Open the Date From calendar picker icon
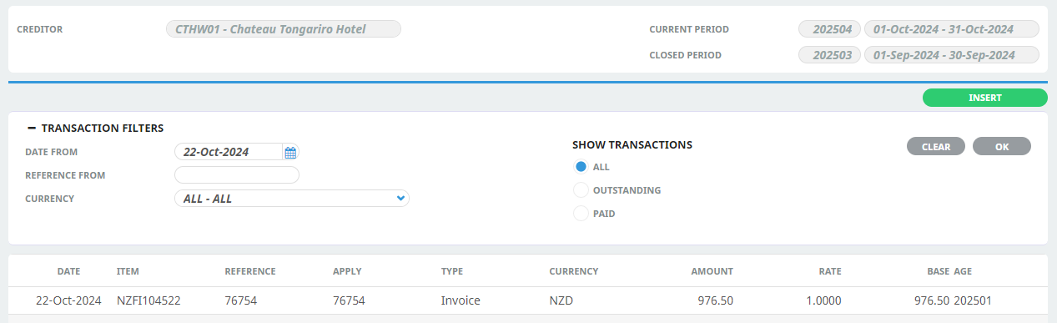1057x323 pixels. (290, 152)
